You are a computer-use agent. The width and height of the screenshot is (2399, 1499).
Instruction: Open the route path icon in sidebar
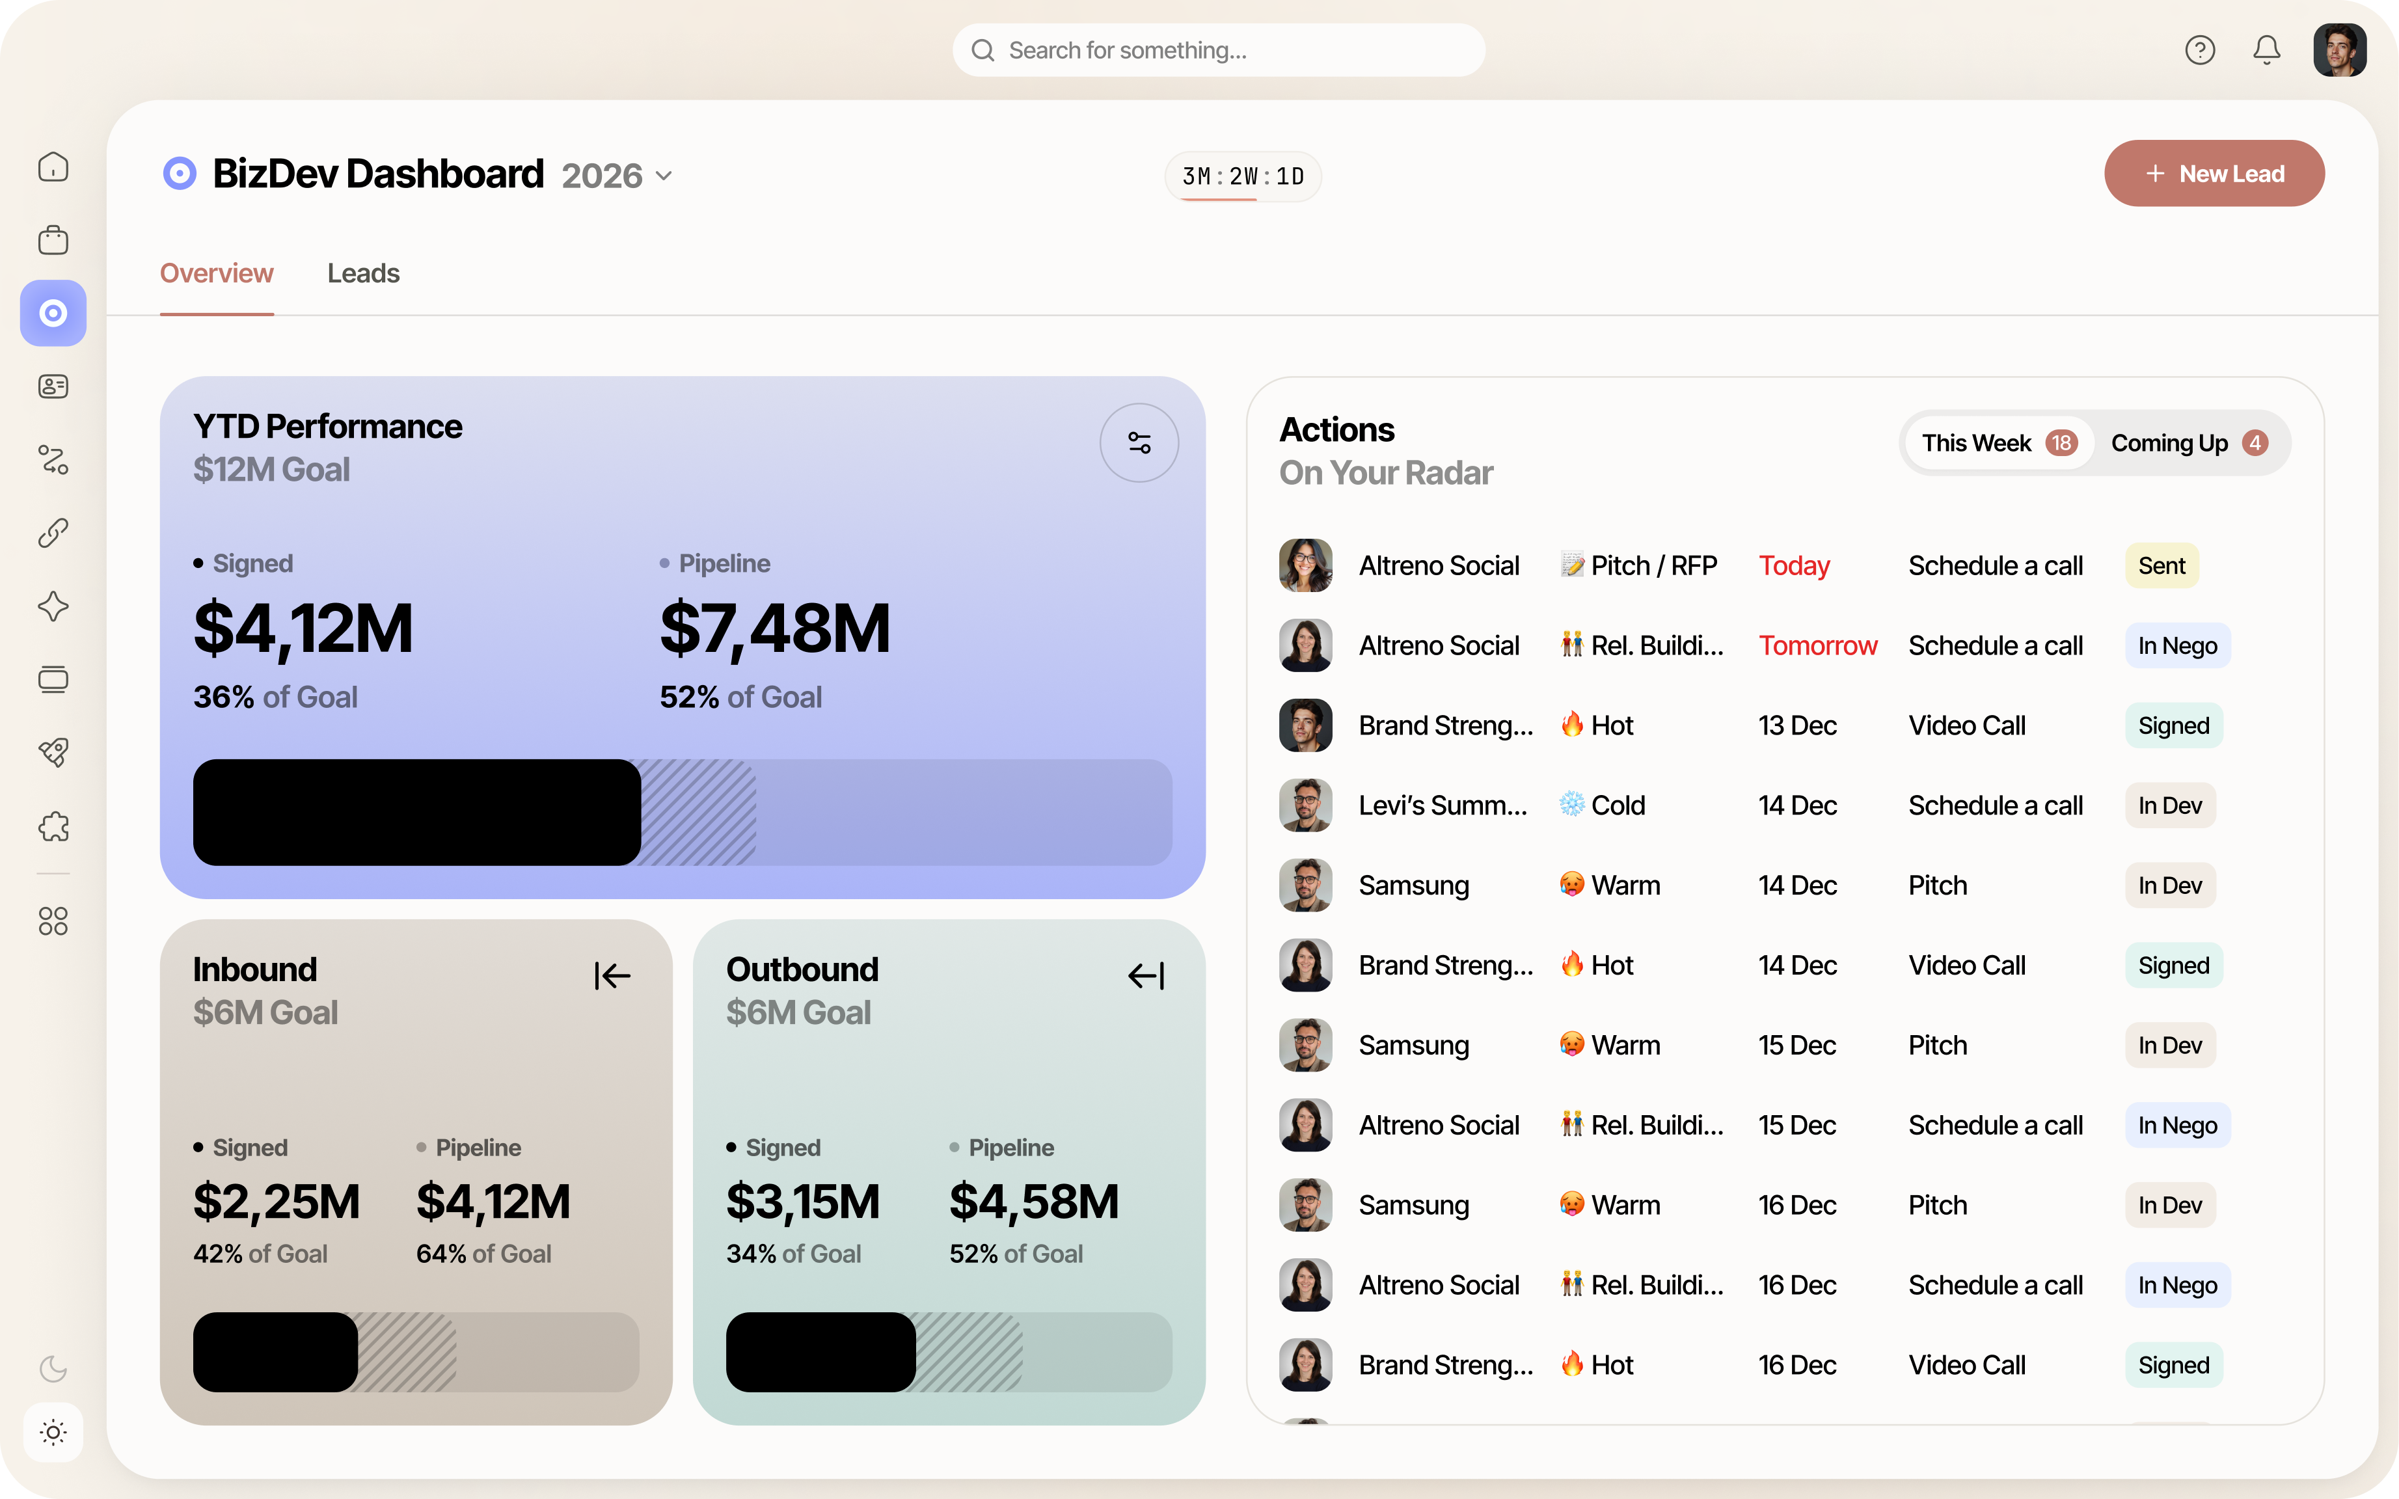[x=53, y=460]
